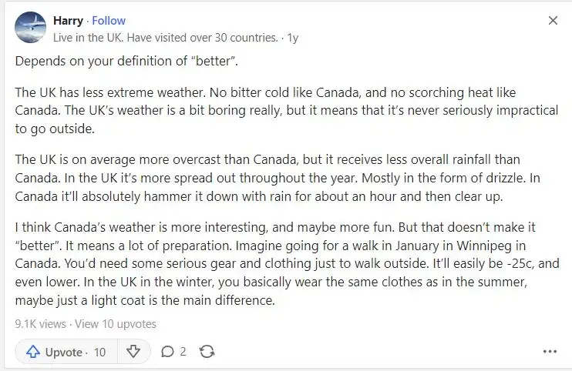This screenshot has width=572, height=371.
Task: Click the comment count number 2
Action: click(x=183, y=352)
